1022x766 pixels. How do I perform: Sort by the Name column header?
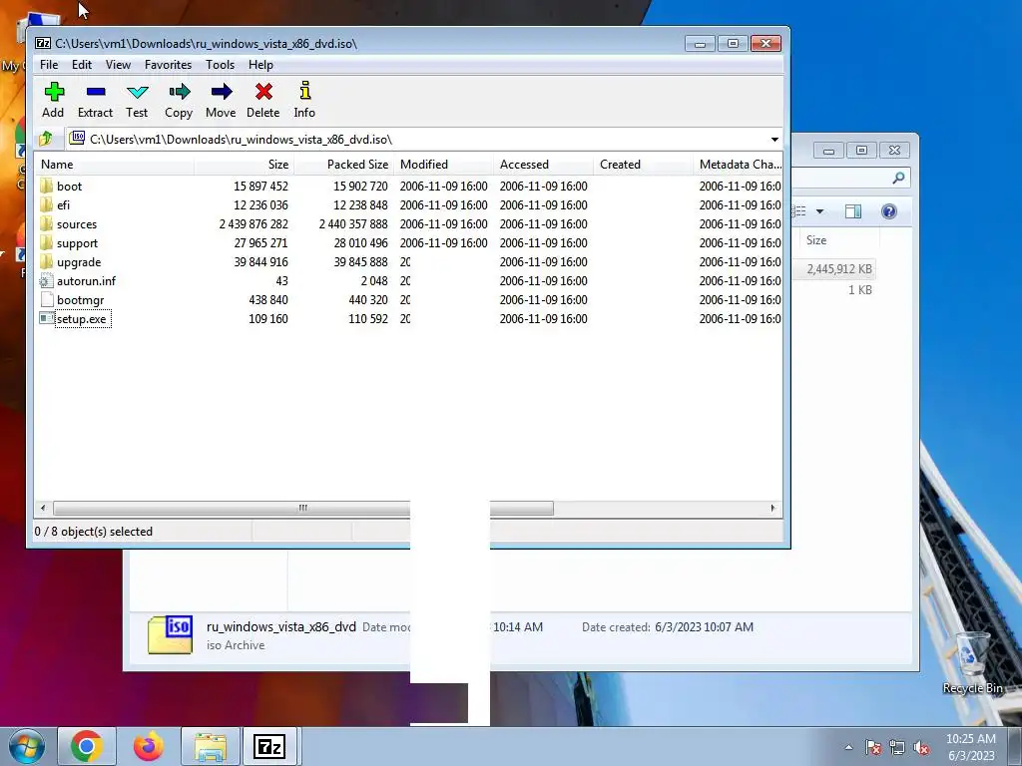point(114,165)
